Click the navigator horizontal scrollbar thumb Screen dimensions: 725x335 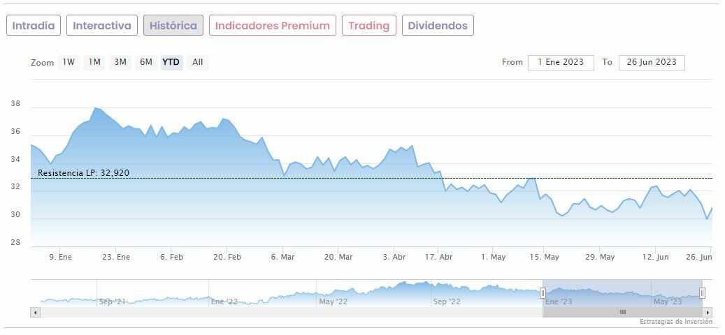click(622, 313)
